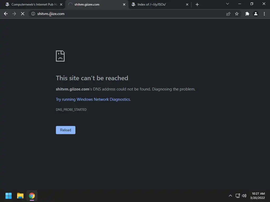Viewport: 270px width, 202px height.
Task: Open Try running Windows Network Diagnostics link
Action: (93, 99)
